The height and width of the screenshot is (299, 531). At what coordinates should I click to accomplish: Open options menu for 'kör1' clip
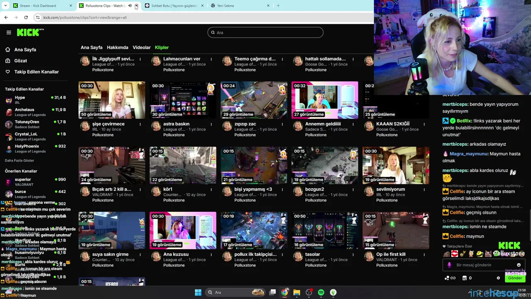(x=211, y=189)
